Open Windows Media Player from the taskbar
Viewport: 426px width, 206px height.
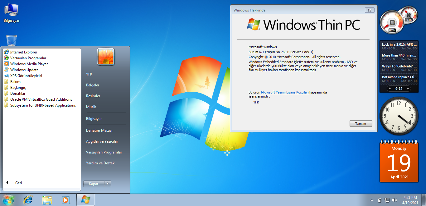(x=66, y=200)
